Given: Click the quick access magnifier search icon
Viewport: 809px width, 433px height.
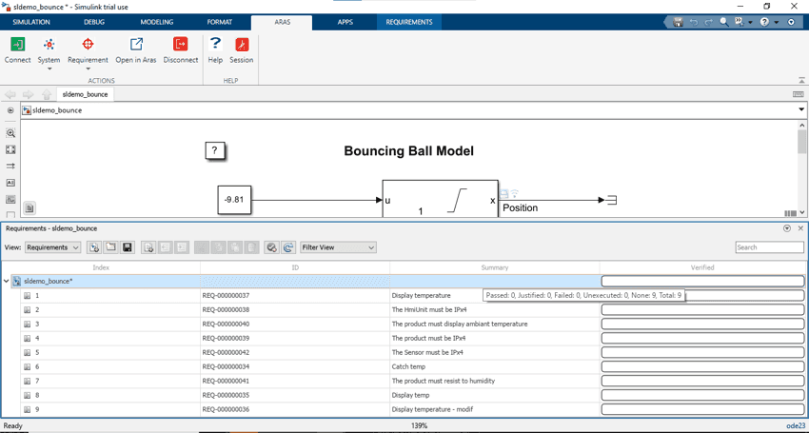Looking at the screenshot, I should tap(724, 22).
